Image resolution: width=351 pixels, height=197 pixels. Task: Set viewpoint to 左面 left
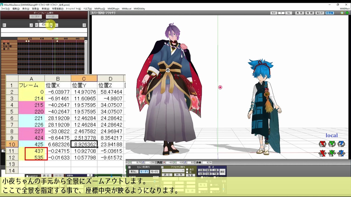tap(201, 174)
